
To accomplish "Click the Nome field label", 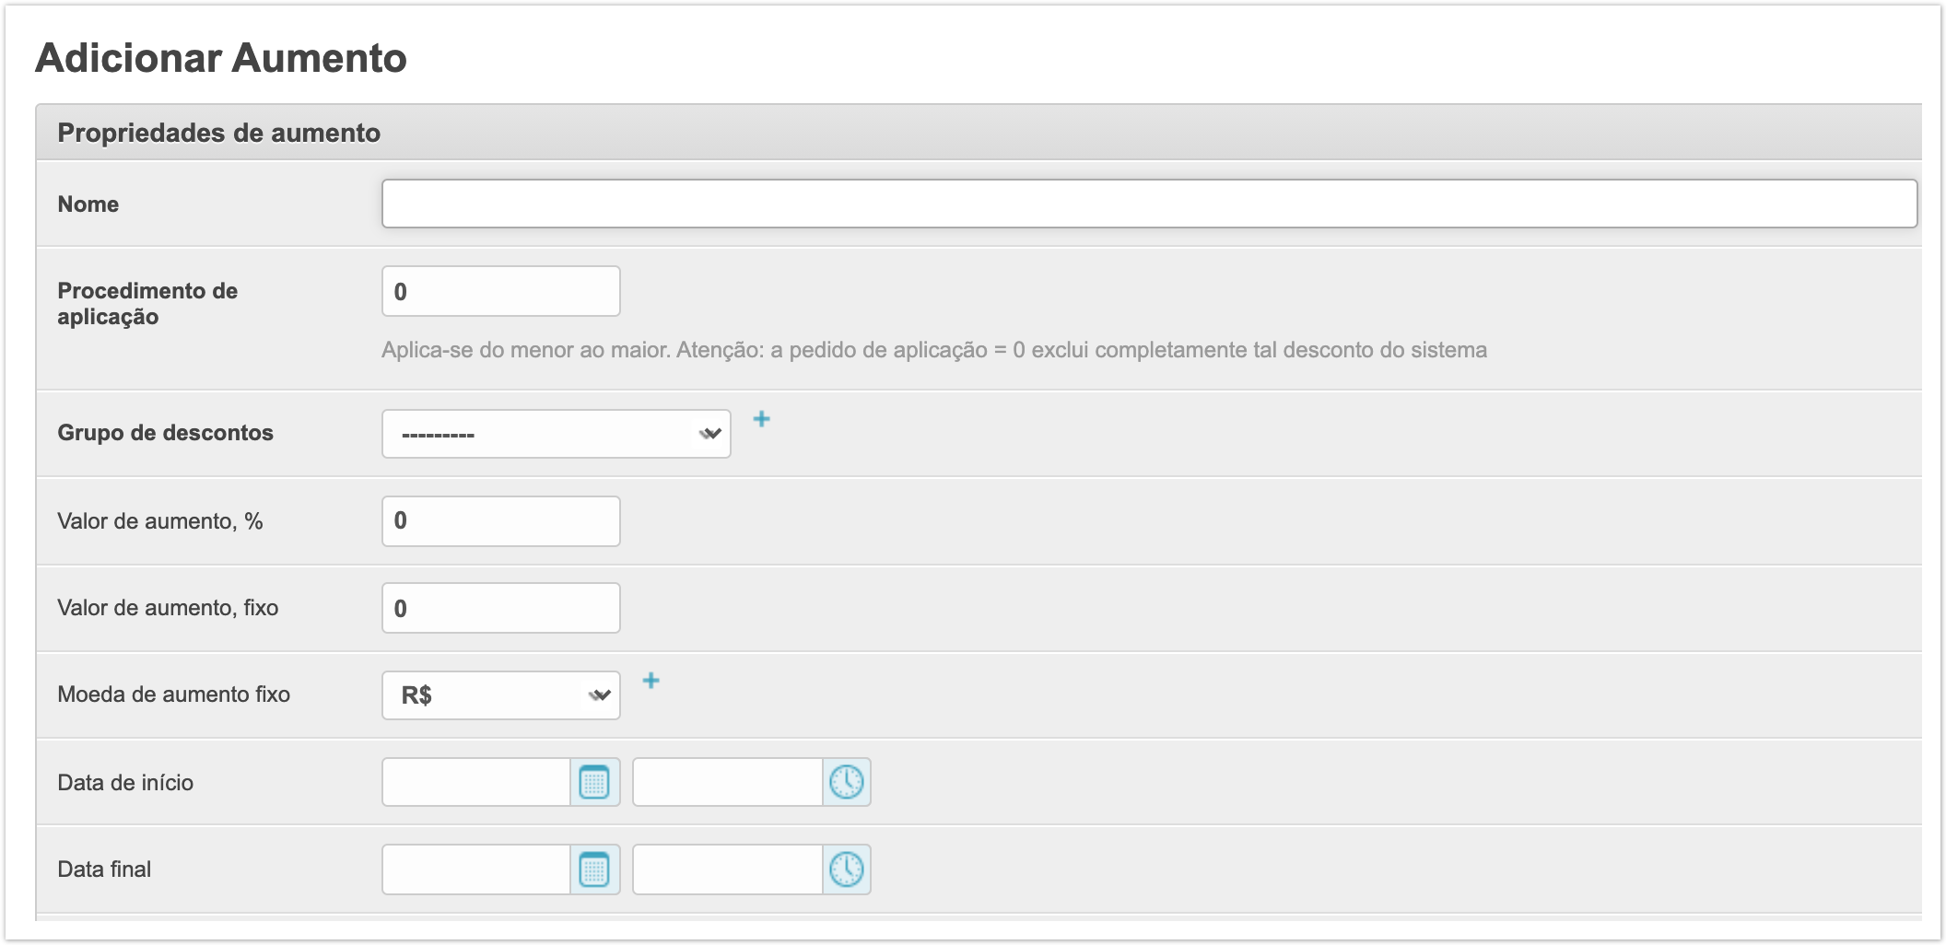I will point(88,204).
